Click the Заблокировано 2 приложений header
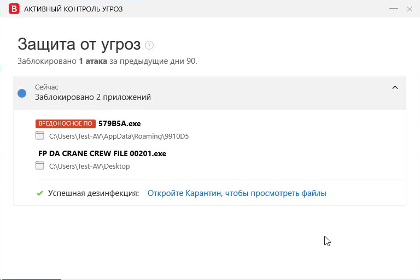The width and height of the screenshot is (420, 280). pyautogui.click(x=93, y=97)
